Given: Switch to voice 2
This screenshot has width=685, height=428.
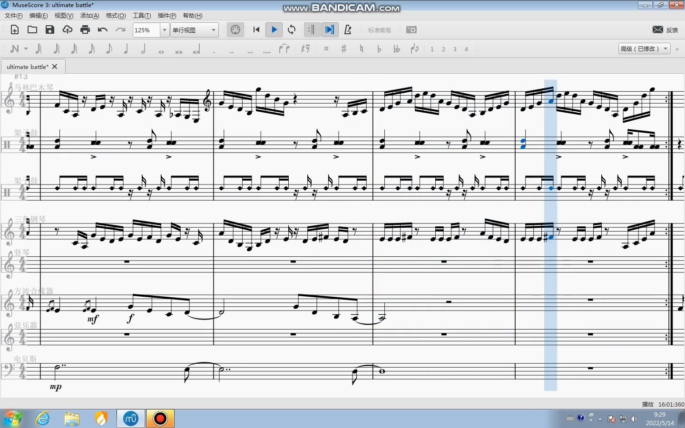Looking at the screenshot, I should pyautogui.click(x=443, y=49).
